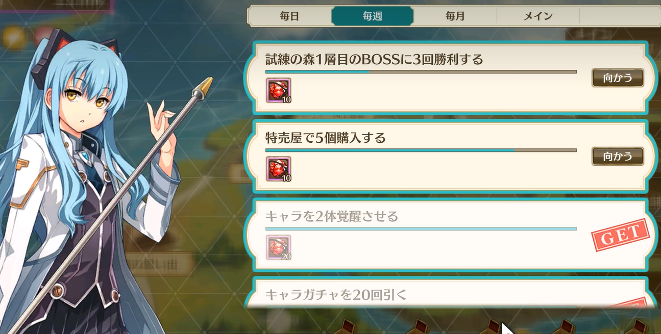Tap red gem reward icon under 試練の森 mission
The image size is (661, 334).
pos(278,91)
